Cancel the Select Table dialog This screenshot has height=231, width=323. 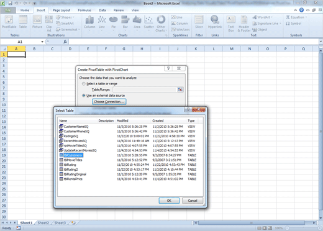tap(193, 201)
